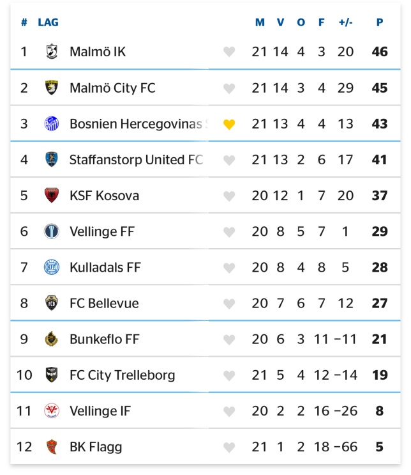The width and height of the screenshot is (411, 475).
Task: Click the Bunkeflo FF club crest
Action: pyautogui.click(x=52, y=339)
